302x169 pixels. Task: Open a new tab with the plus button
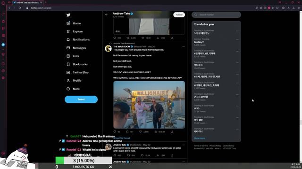46,2
